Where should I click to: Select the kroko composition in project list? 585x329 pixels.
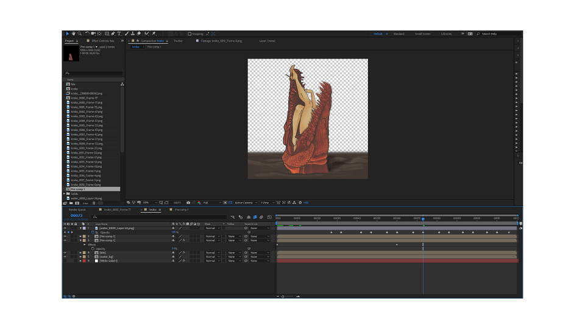click(74, 89)
